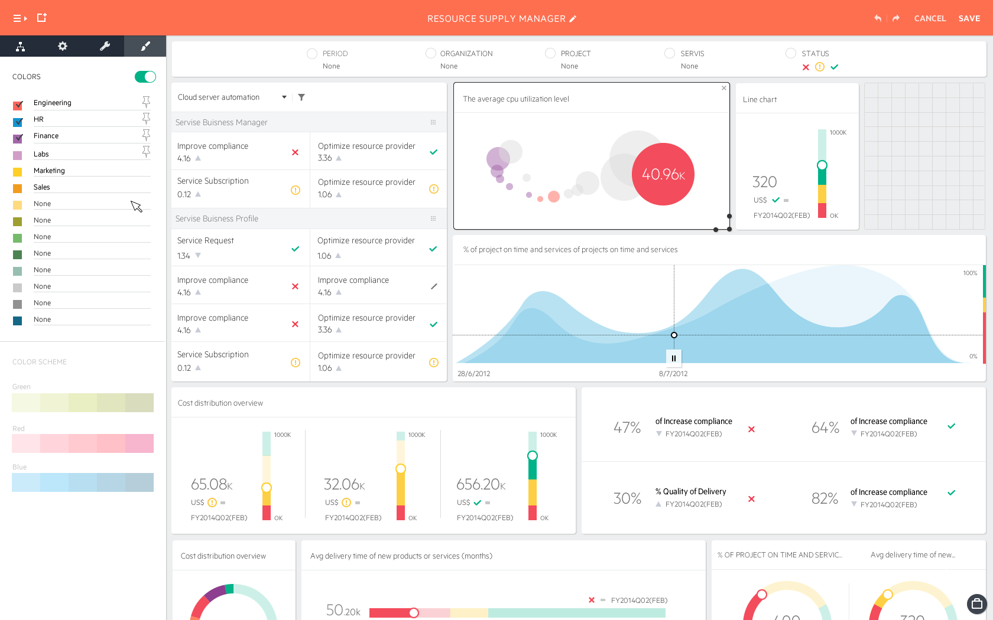The image size is (993, 620).
Task: Click red X status filter icon
Action: [806, 67]
